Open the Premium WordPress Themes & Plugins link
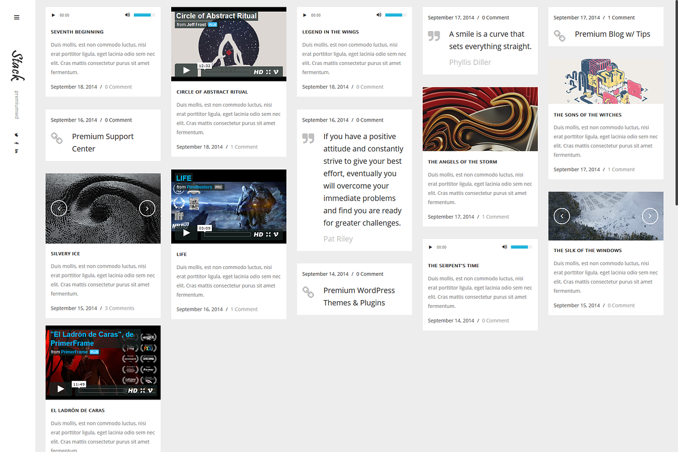The width and height of the screenshot is (678, 452). [x=359, y=296]
